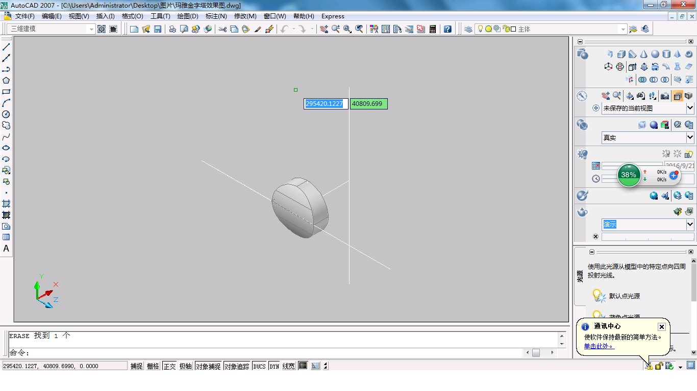Click the 命令 command line input
Image resolution: width=697 pixels, height=391 pixels.
click(265, 353)
